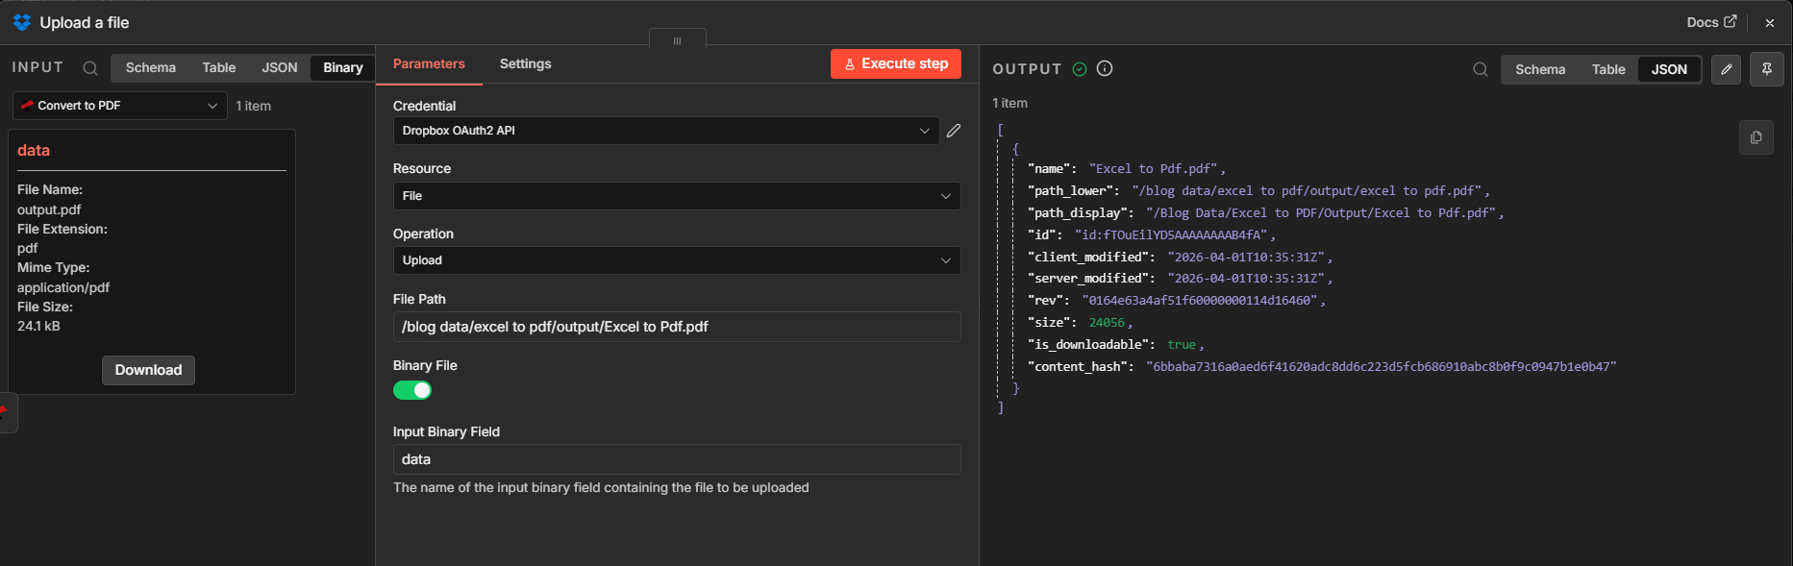Switch to the Settings tab
This screenshot has height=566, width=1793.
coord(525,64)
